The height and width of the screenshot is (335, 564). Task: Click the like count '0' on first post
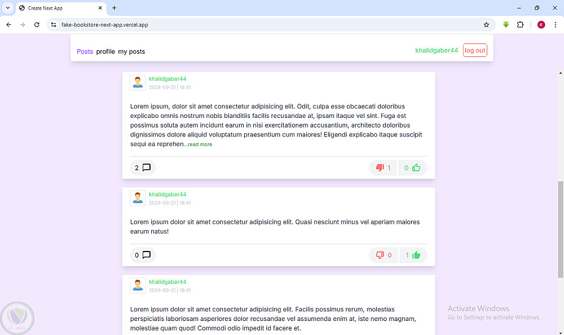(407, 167)
